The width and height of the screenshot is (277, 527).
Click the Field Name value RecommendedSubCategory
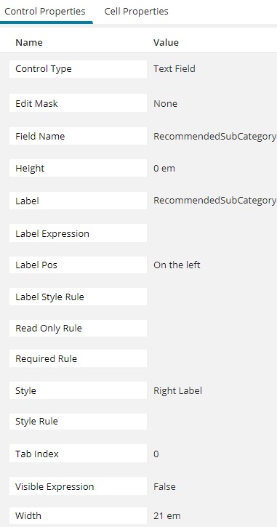(214, 136)
